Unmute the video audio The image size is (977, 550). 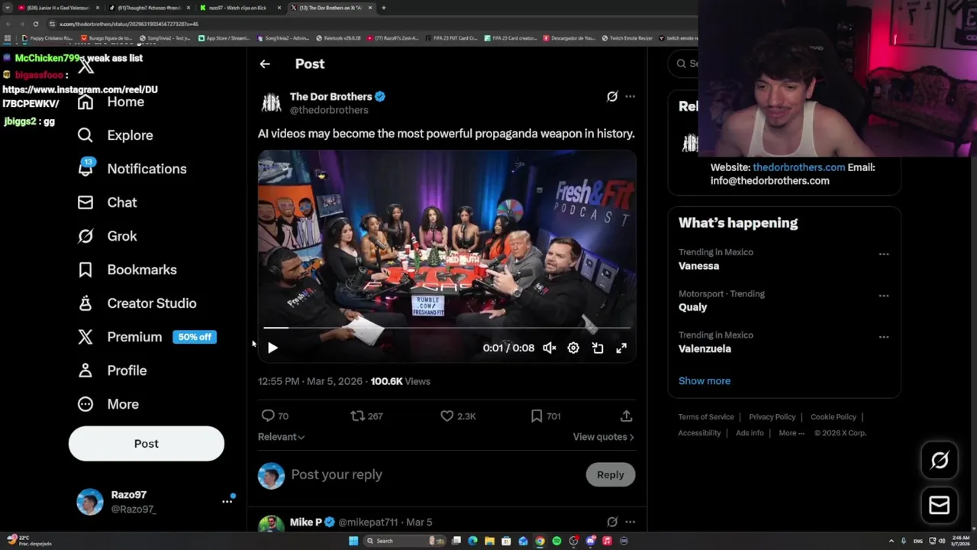tap(550, 348)
